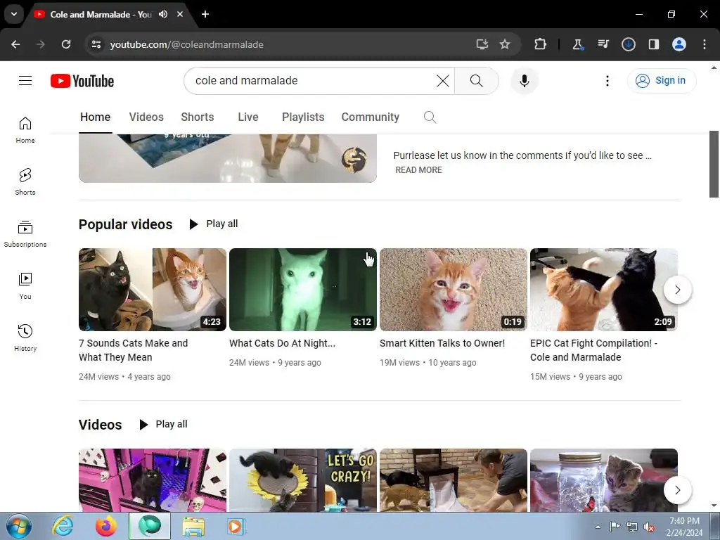Click READ MORE in the description
720x540 pixels.
(x=418, y=170)
